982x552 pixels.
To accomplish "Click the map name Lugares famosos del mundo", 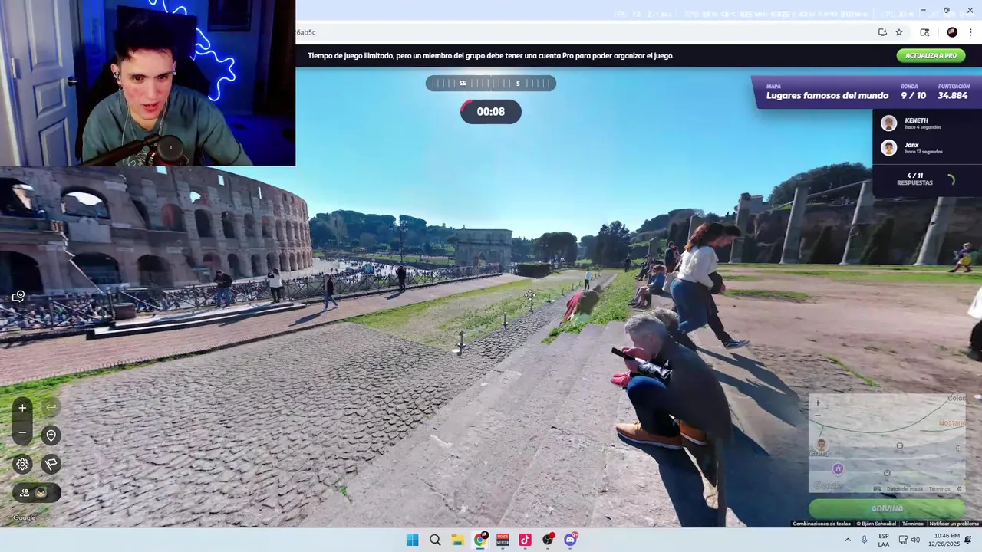I will tap(827, 96).
